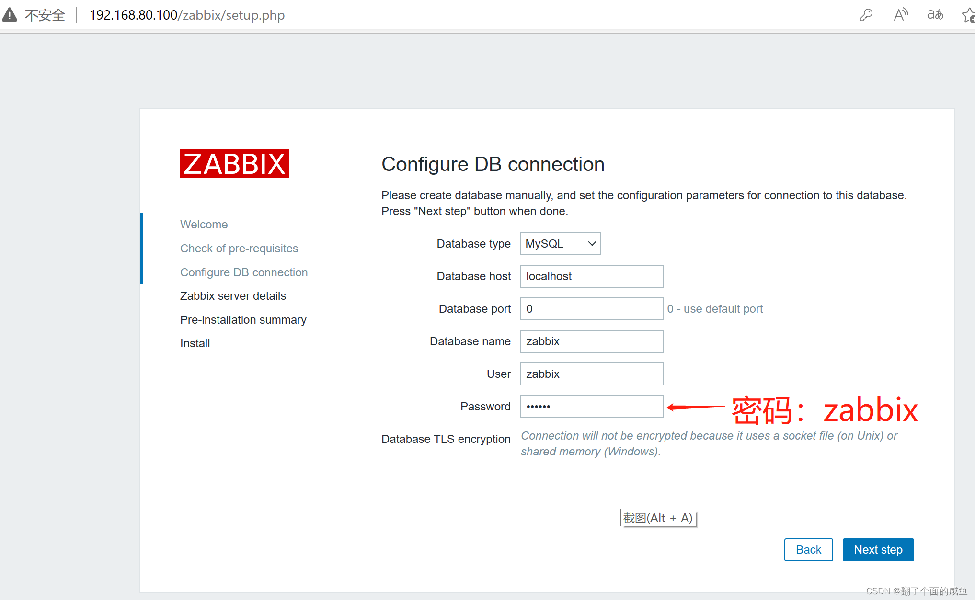Click the Password input field
Image resolution: width=975 pixels, height=600 pixels.
592,407
